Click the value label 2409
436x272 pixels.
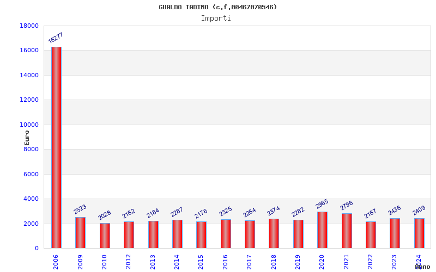pos(419,211)
